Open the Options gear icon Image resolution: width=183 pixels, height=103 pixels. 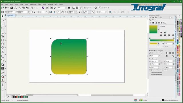[x=96, y=8]
